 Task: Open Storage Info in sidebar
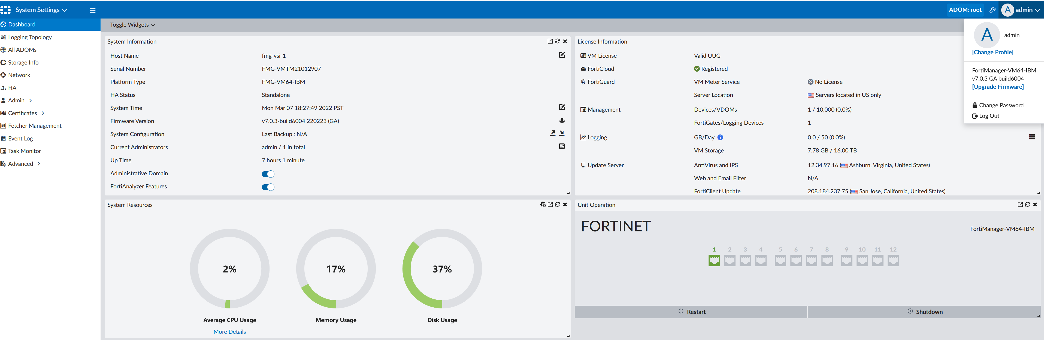click(x=23, y=62)
